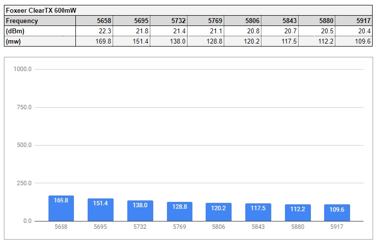Click the 128.8 mw table cell

pyautogui.click(x=206, y=41)
